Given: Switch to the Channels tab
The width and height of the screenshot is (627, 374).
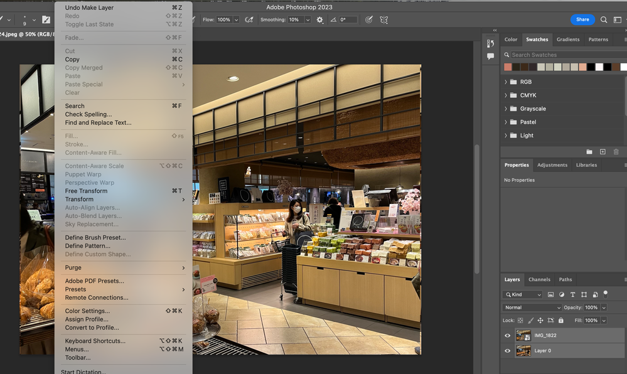Looking at the screenshot, I should 540,279.
